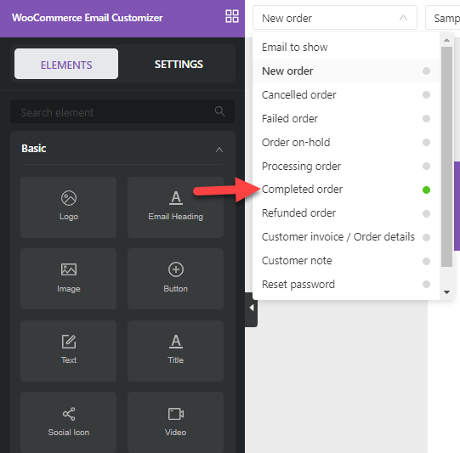Select Customer invoice / Order details
The width and height of the screenshot is (460, 453).
coord(346,237)
